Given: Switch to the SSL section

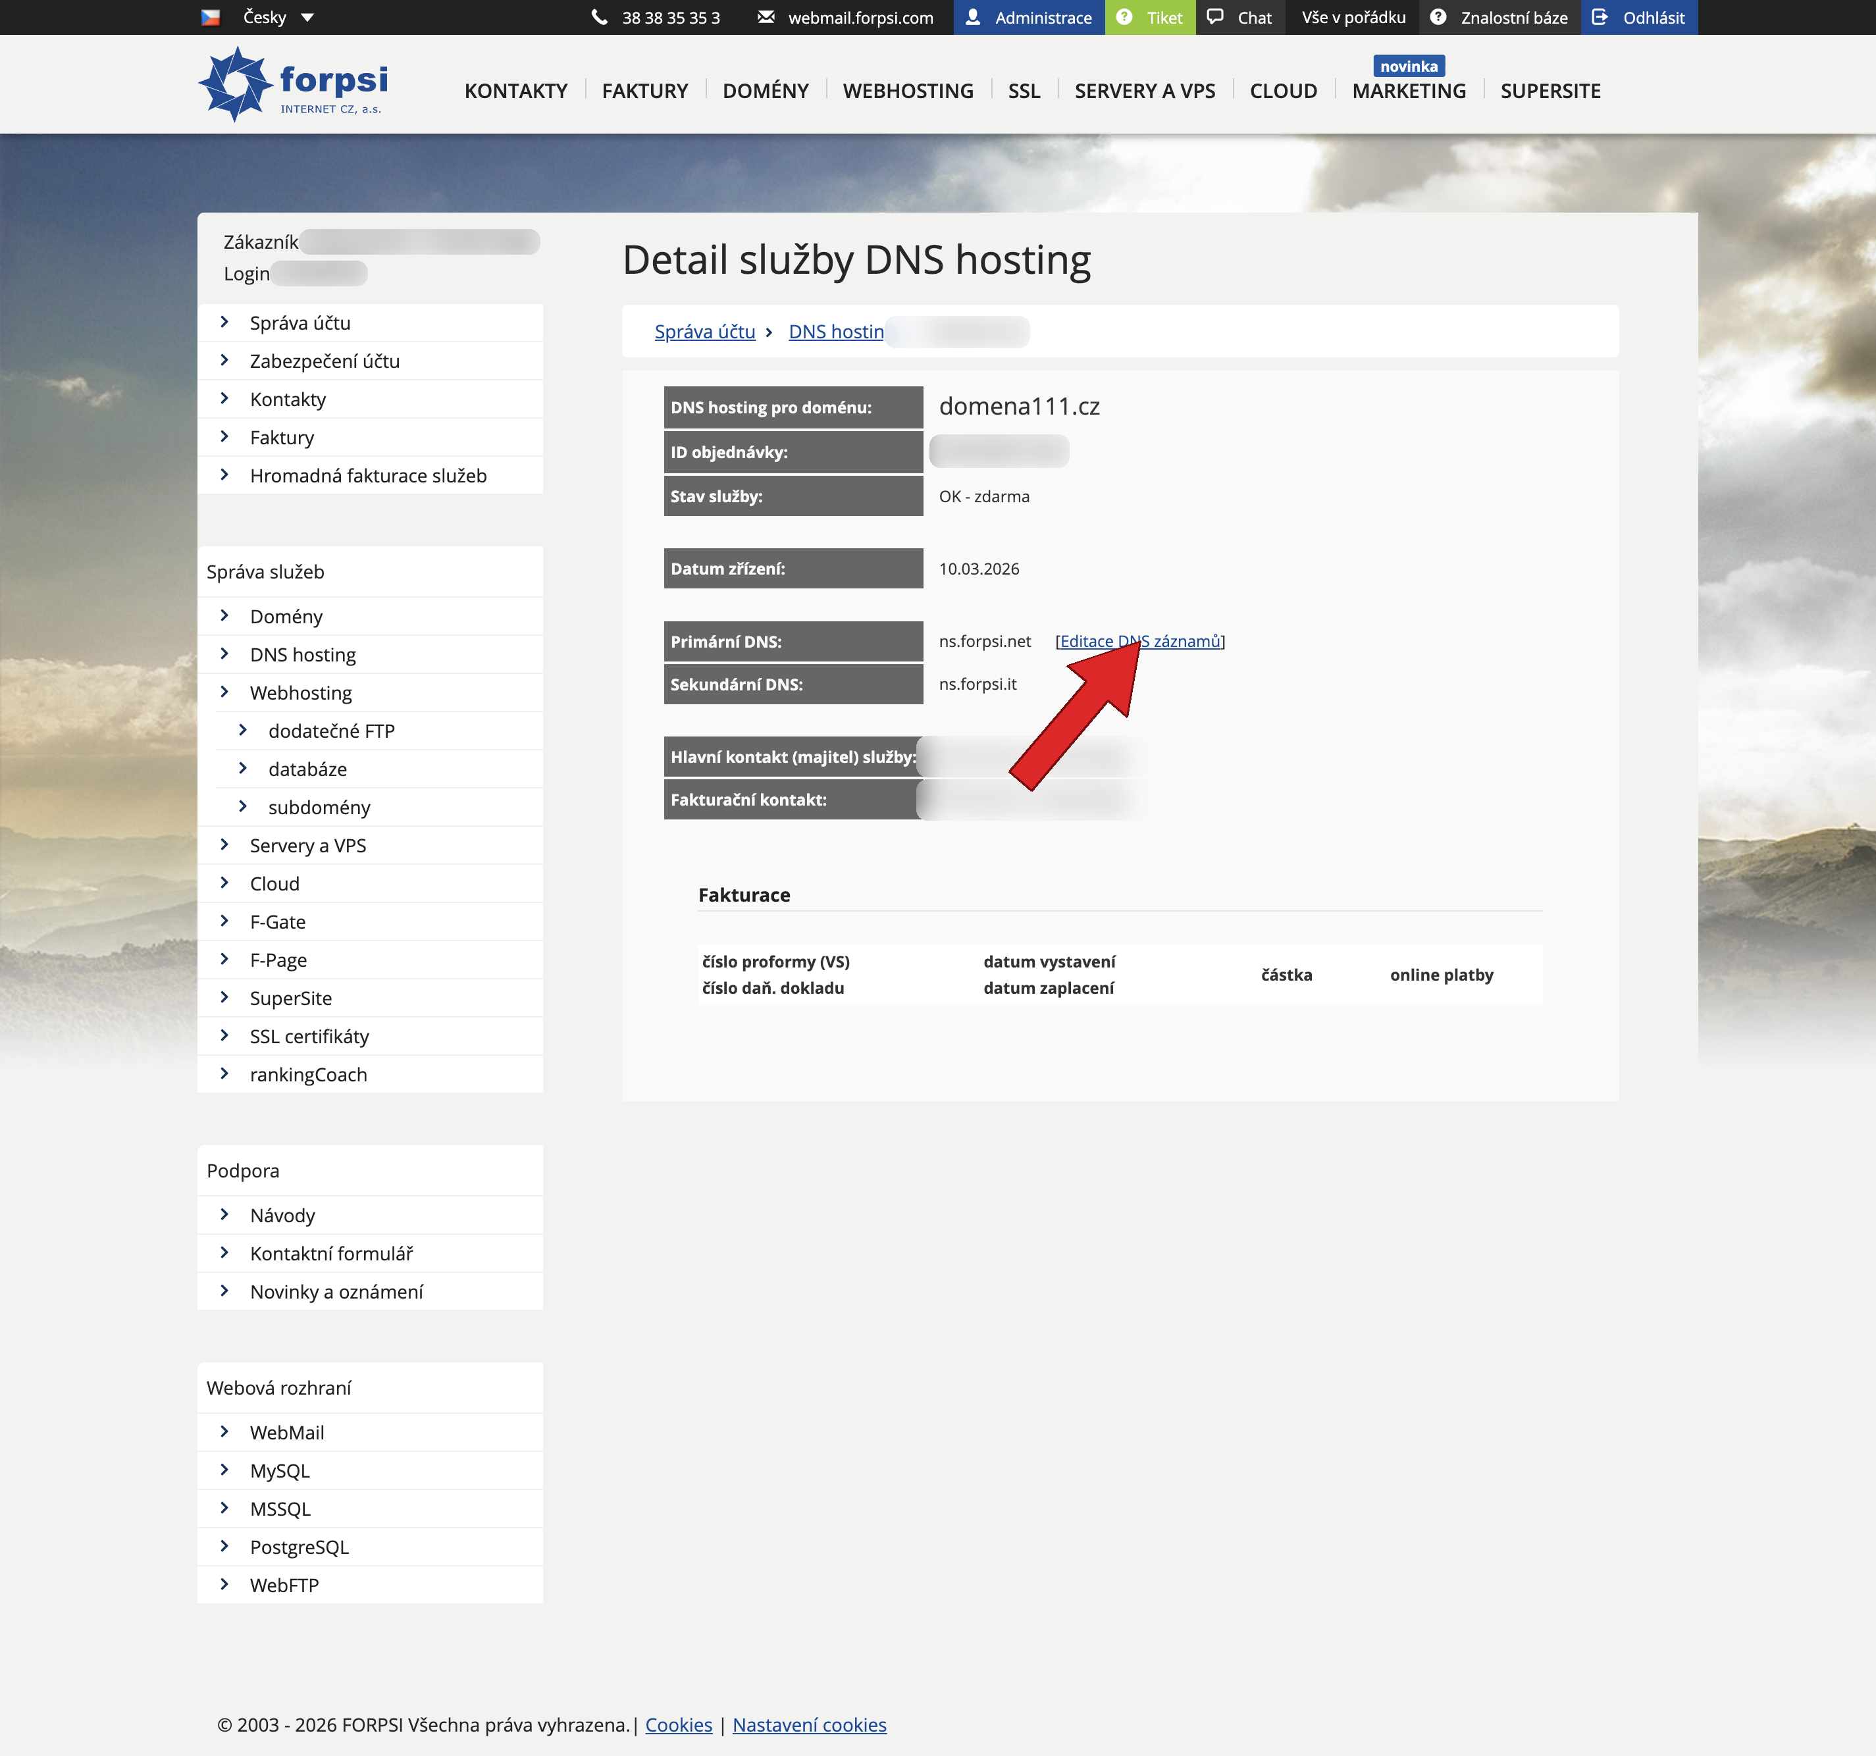Looking at the screenshot, I should click(1023, 90).
